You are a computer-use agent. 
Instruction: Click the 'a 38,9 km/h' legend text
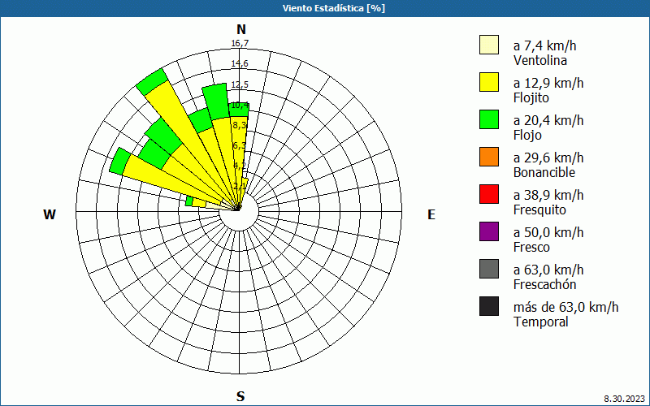(548, 195)
